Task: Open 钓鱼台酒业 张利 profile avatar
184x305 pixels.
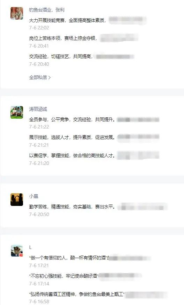Action: [x=17, y=13]
